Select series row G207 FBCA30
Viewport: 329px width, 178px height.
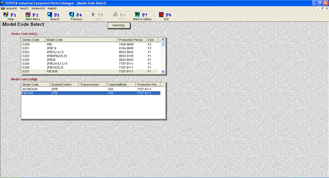tap(90, 71)
